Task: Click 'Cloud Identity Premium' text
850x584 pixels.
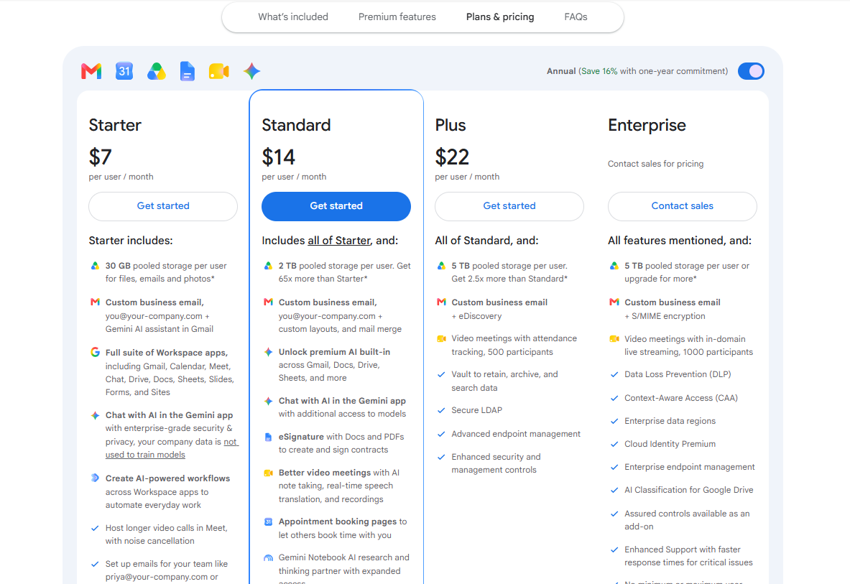Action: (670, 444)
